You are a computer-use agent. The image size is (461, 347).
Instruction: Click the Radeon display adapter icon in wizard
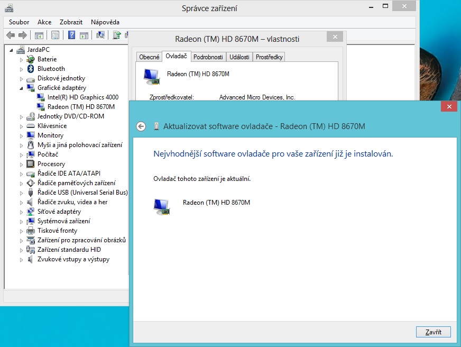(x=162, y=207)
